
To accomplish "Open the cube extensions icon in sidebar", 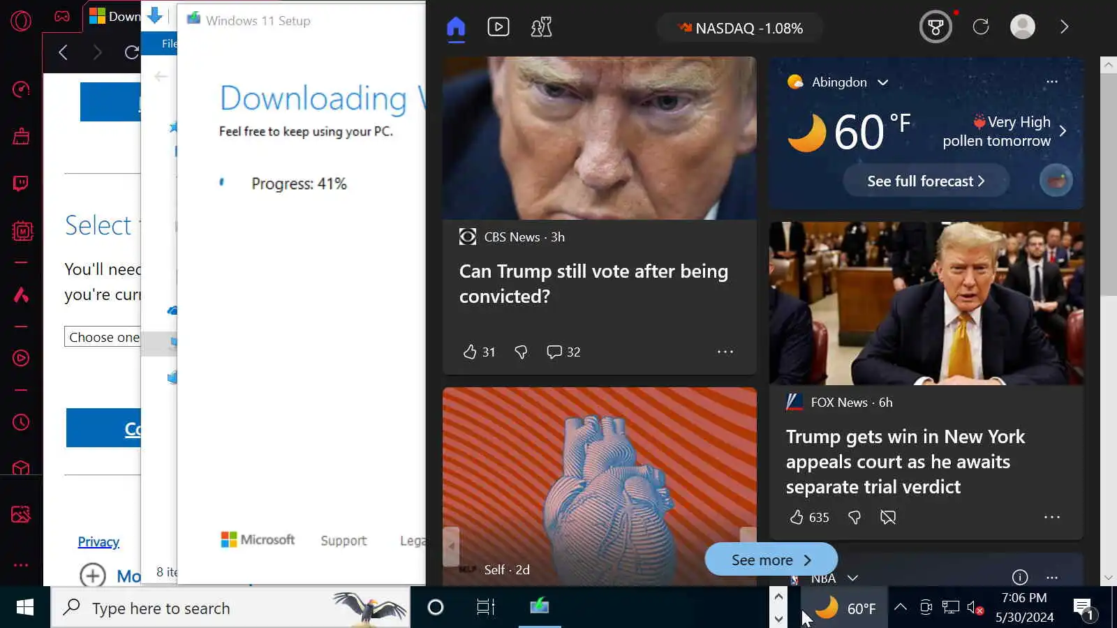I will click(x=21, y=468).
